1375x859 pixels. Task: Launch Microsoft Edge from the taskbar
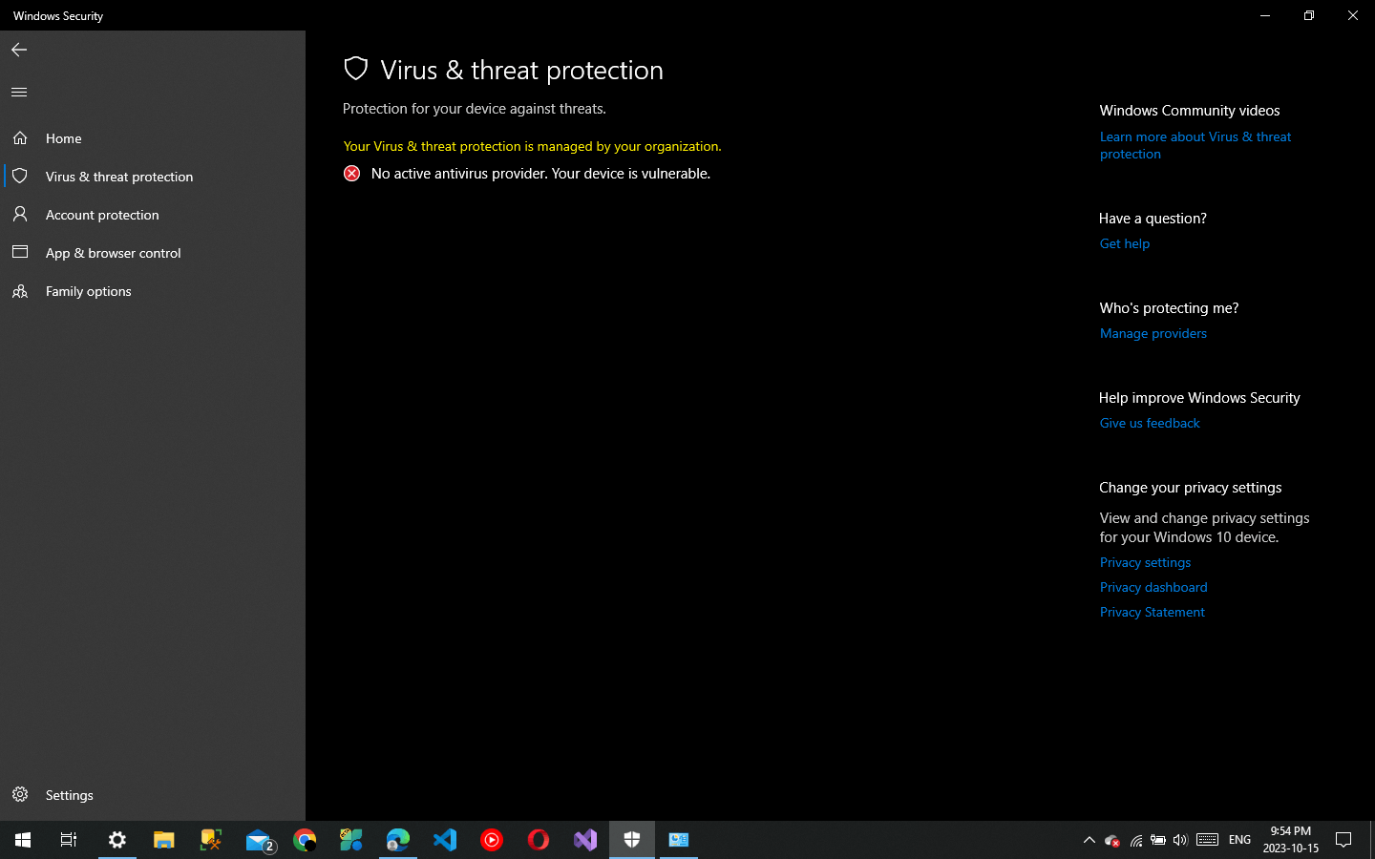click(x=398, y=840)
